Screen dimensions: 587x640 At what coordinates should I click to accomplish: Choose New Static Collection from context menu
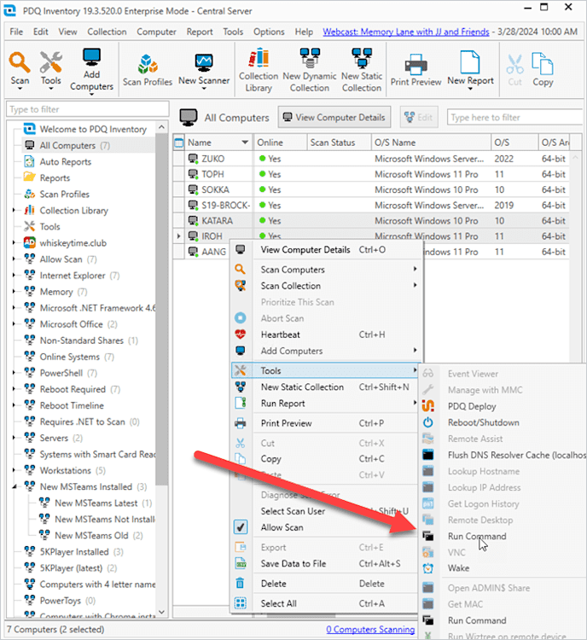pyautogui.click(x=303, y=387)
